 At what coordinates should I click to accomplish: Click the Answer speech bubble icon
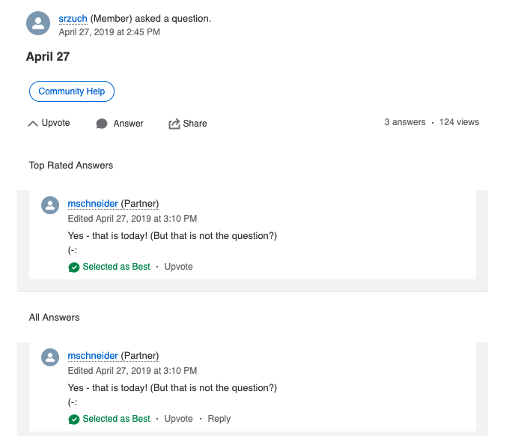(x=102, y=124)
